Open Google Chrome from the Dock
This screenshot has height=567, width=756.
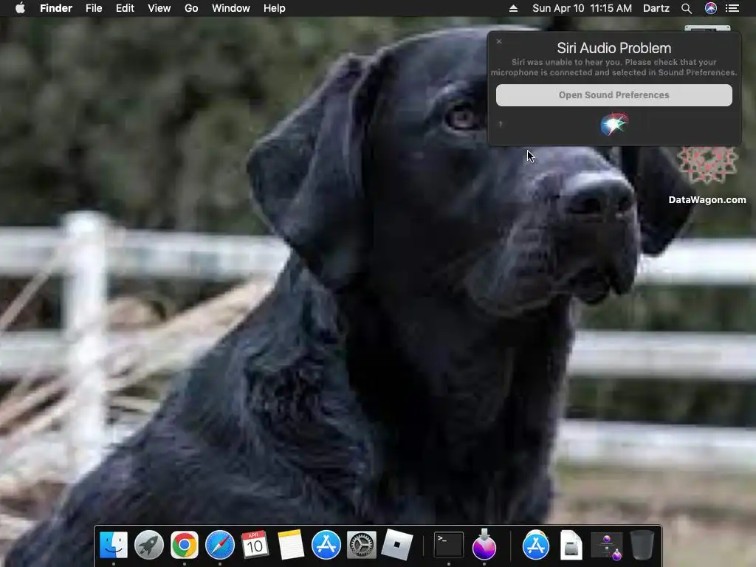click(x=184, y=545)
